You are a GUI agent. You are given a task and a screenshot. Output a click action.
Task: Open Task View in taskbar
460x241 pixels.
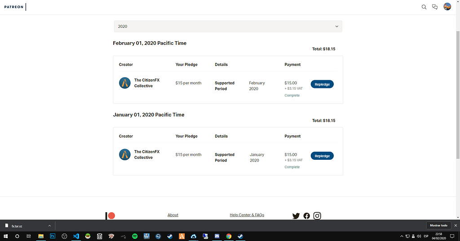click(28, 236)
